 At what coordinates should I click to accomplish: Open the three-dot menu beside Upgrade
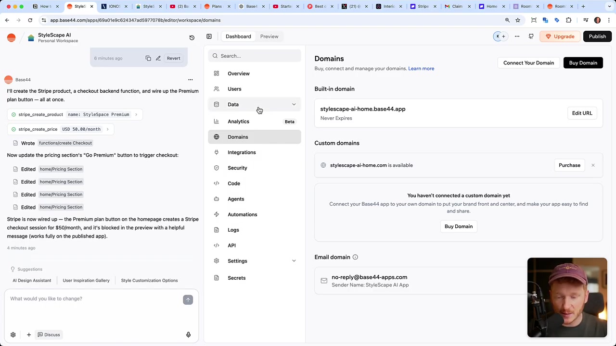517,37
